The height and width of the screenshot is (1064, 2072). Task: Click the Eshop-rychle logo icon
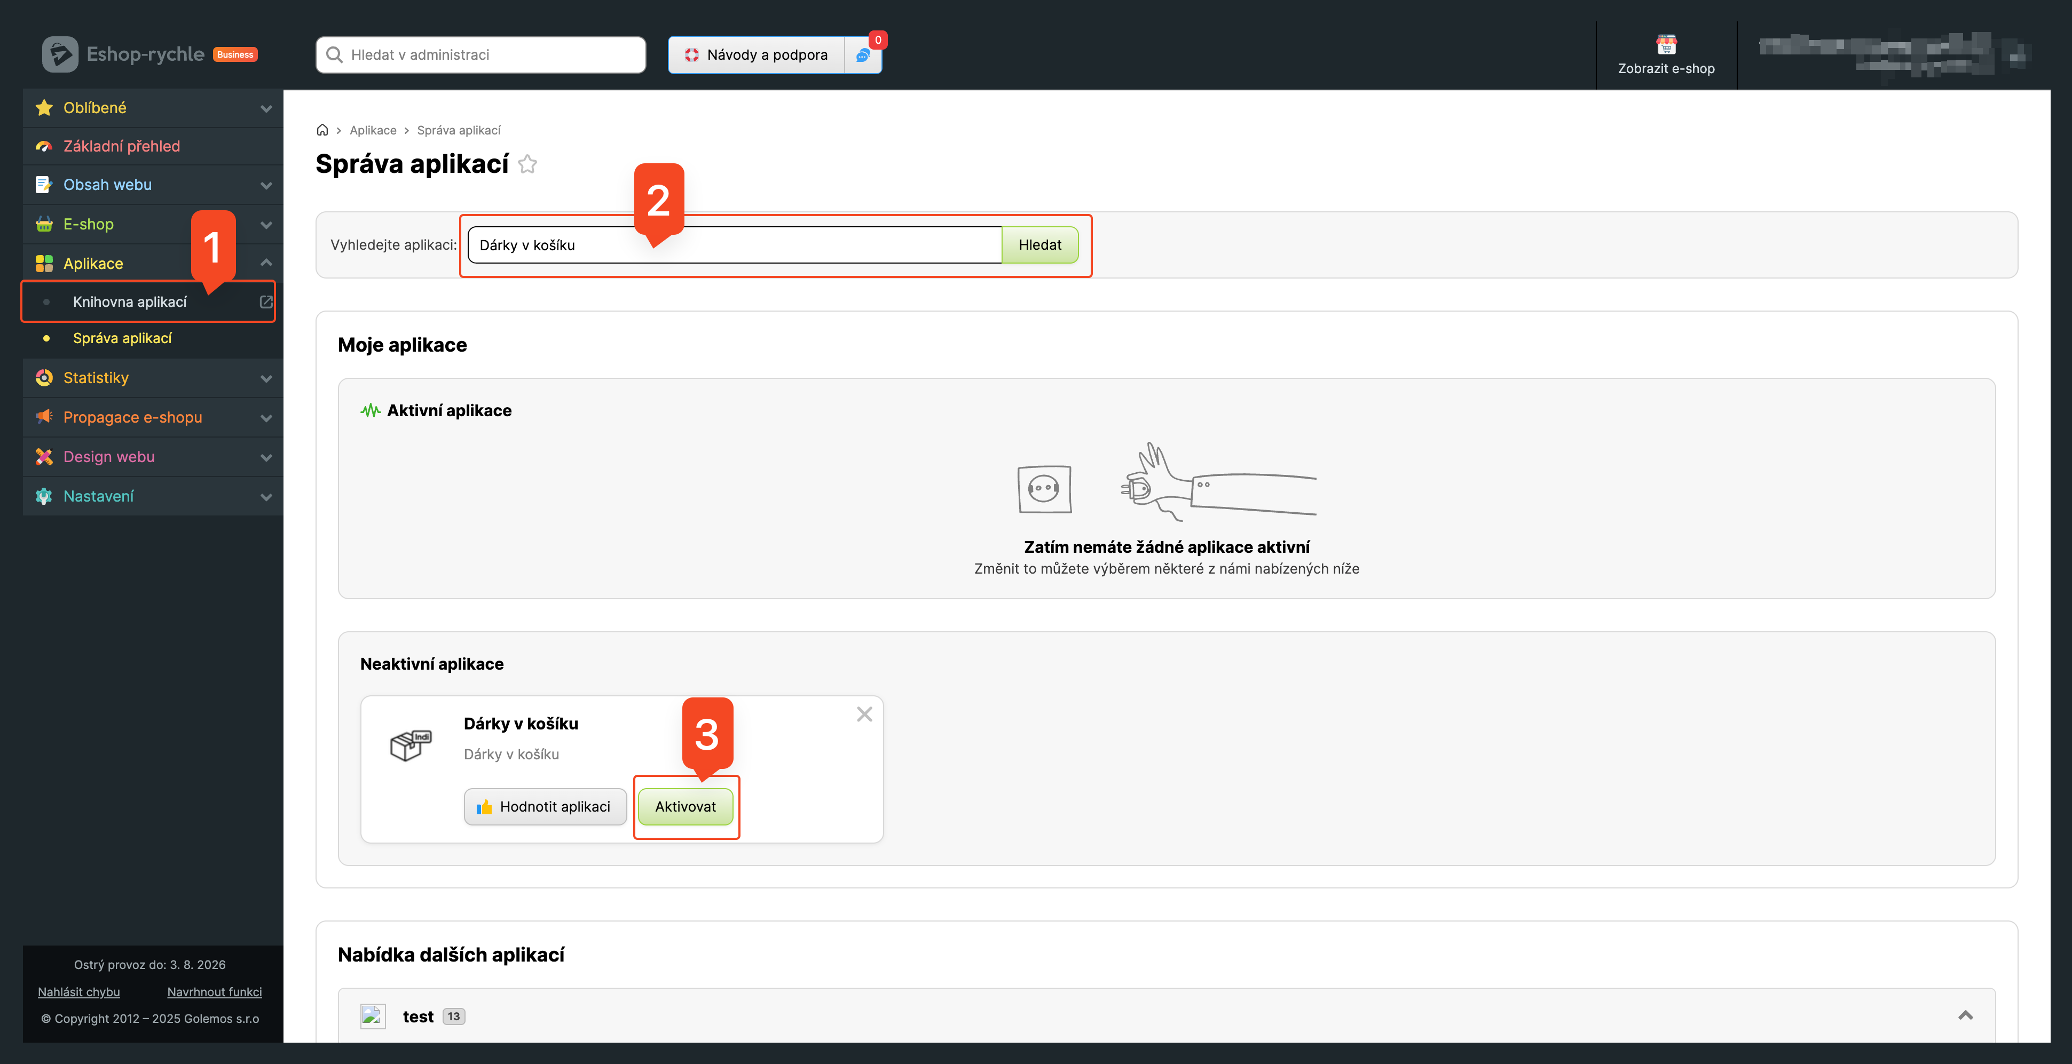[x=59, y=54]
